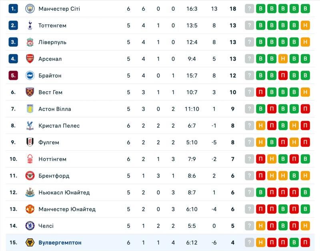The image size is (320, 251).
Task: Click the West Ham club crest
Action: (x=30, y=92)
